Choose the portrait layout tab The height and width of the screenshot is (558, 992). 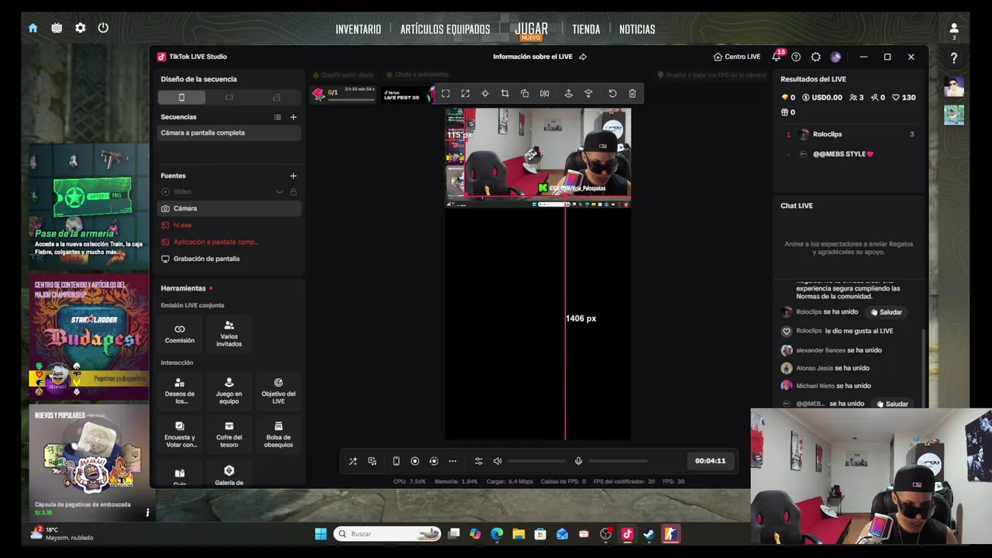(x=181, y=98)
